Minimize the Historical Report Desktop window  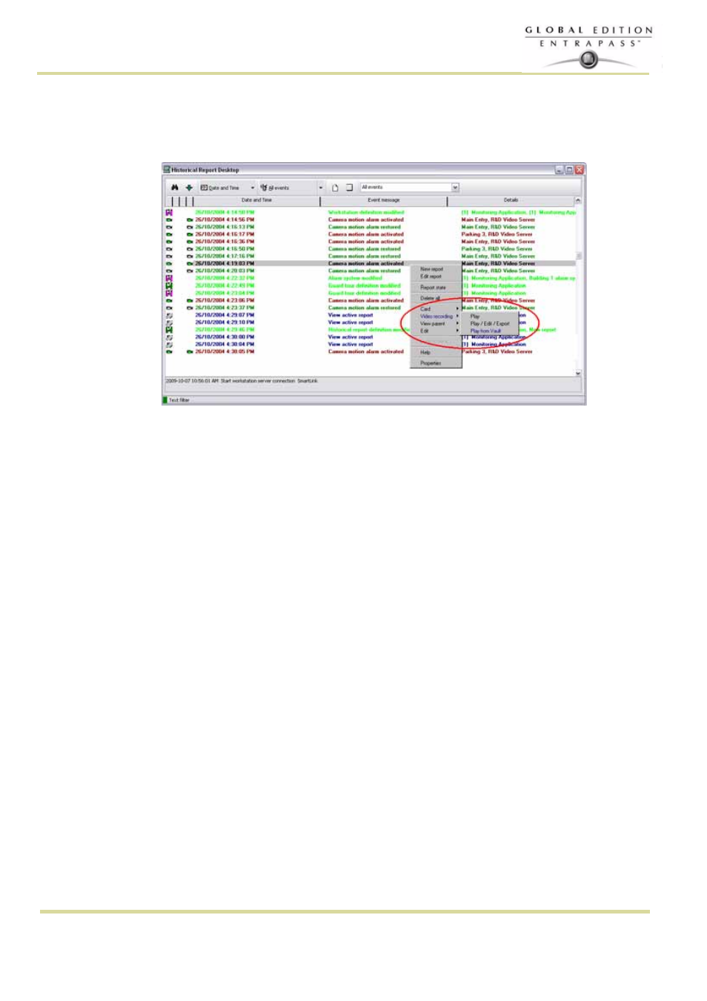560,170
